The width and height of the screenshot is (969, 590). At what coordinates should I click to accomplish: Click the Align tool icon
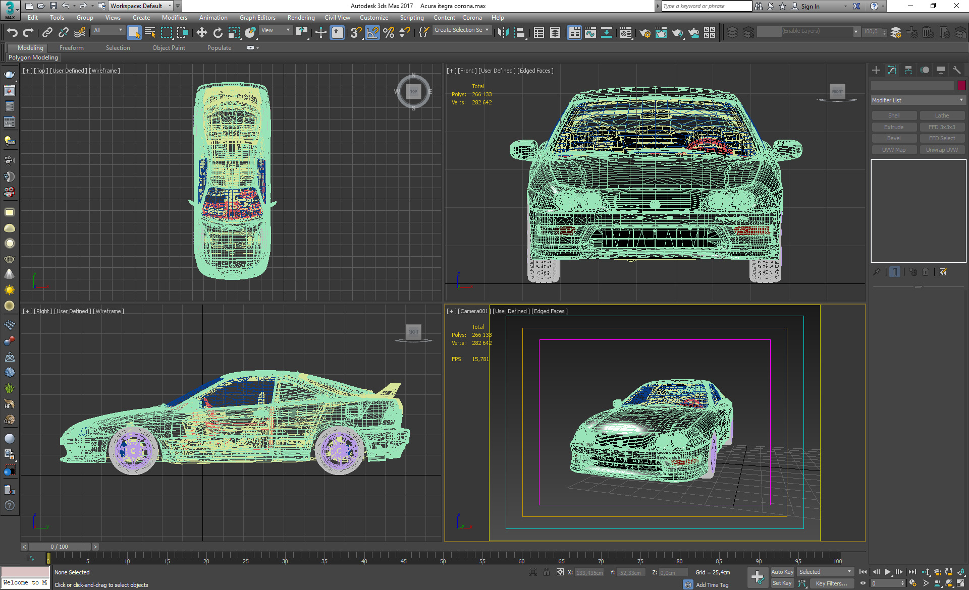coord(520,33)
